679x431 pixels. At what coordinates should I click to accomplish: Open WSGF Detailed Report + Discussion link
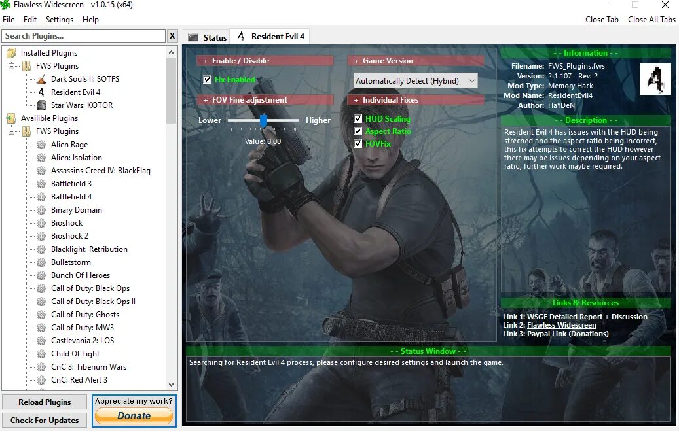point(587,317)
